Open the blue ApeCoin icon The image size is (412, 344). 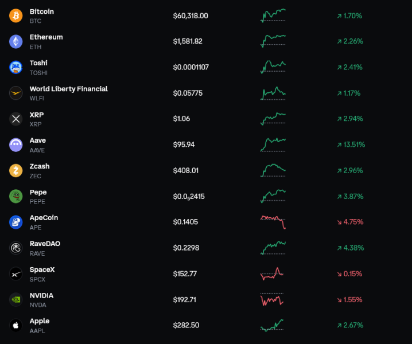(x=15, y=222)
